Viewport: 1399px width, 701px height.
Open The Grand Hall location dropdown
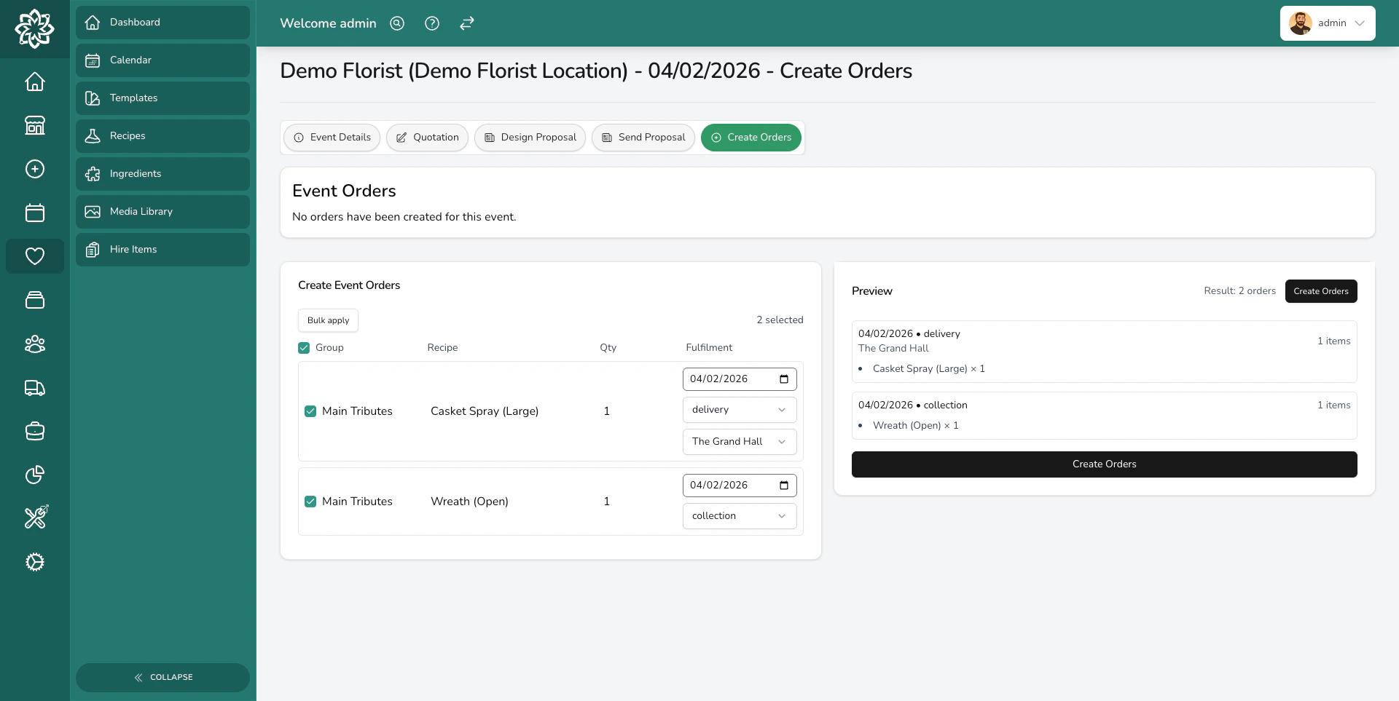point(739,441)
